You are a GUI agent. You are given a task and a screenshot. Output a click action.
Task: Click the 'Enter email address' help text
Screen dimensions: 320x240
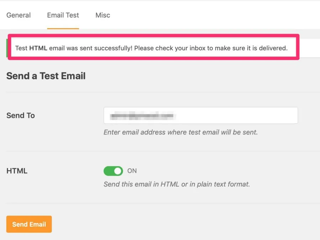click(180, 132)
